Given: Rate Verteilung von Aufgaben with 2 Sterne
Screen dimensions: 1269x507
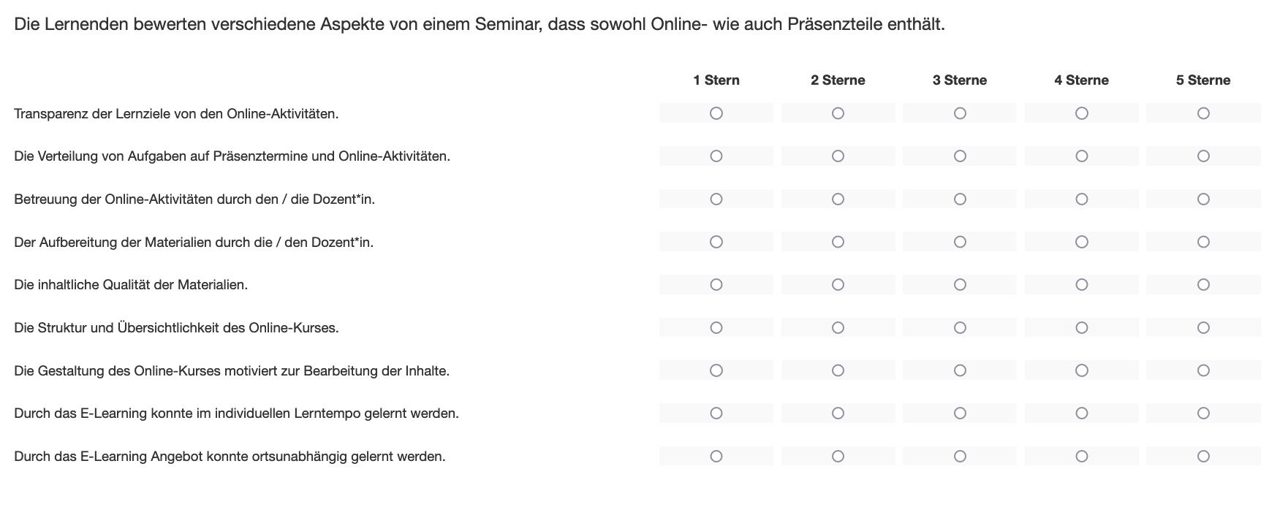Looking at the screenshot, I should point(838,156).
